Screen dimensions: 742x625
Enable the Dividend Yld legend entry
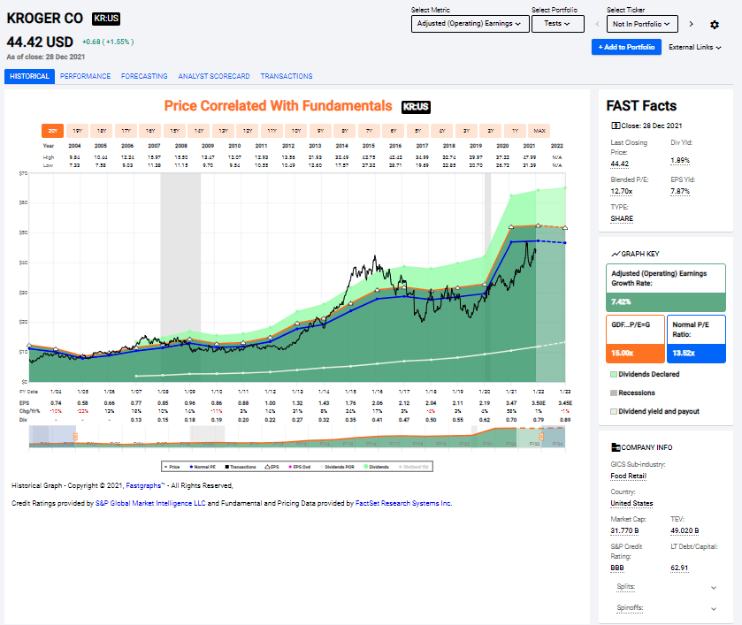[x=414, y=467]
